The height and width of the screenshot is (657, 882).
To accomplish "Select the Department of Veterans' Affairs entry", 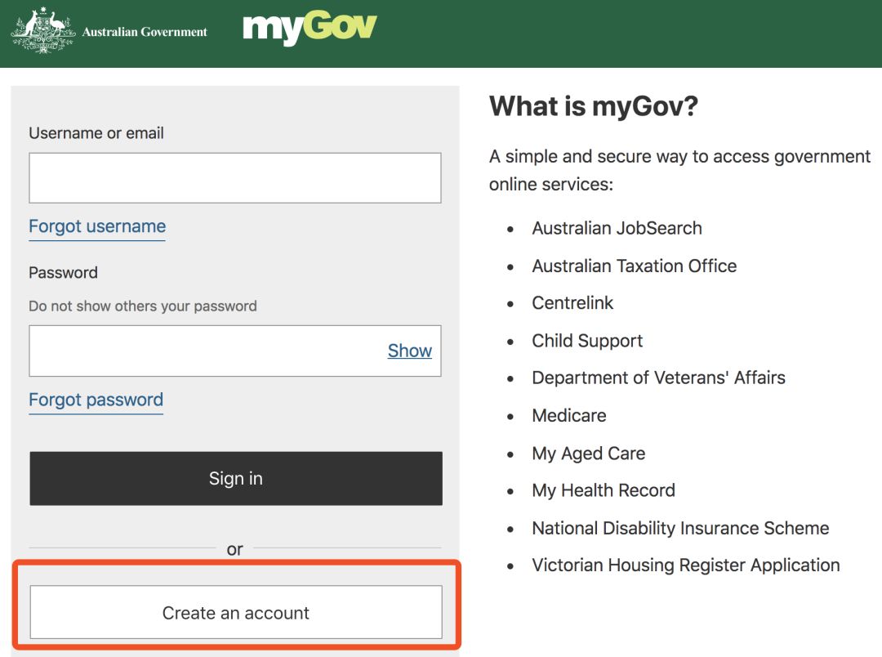I will 659,378.
